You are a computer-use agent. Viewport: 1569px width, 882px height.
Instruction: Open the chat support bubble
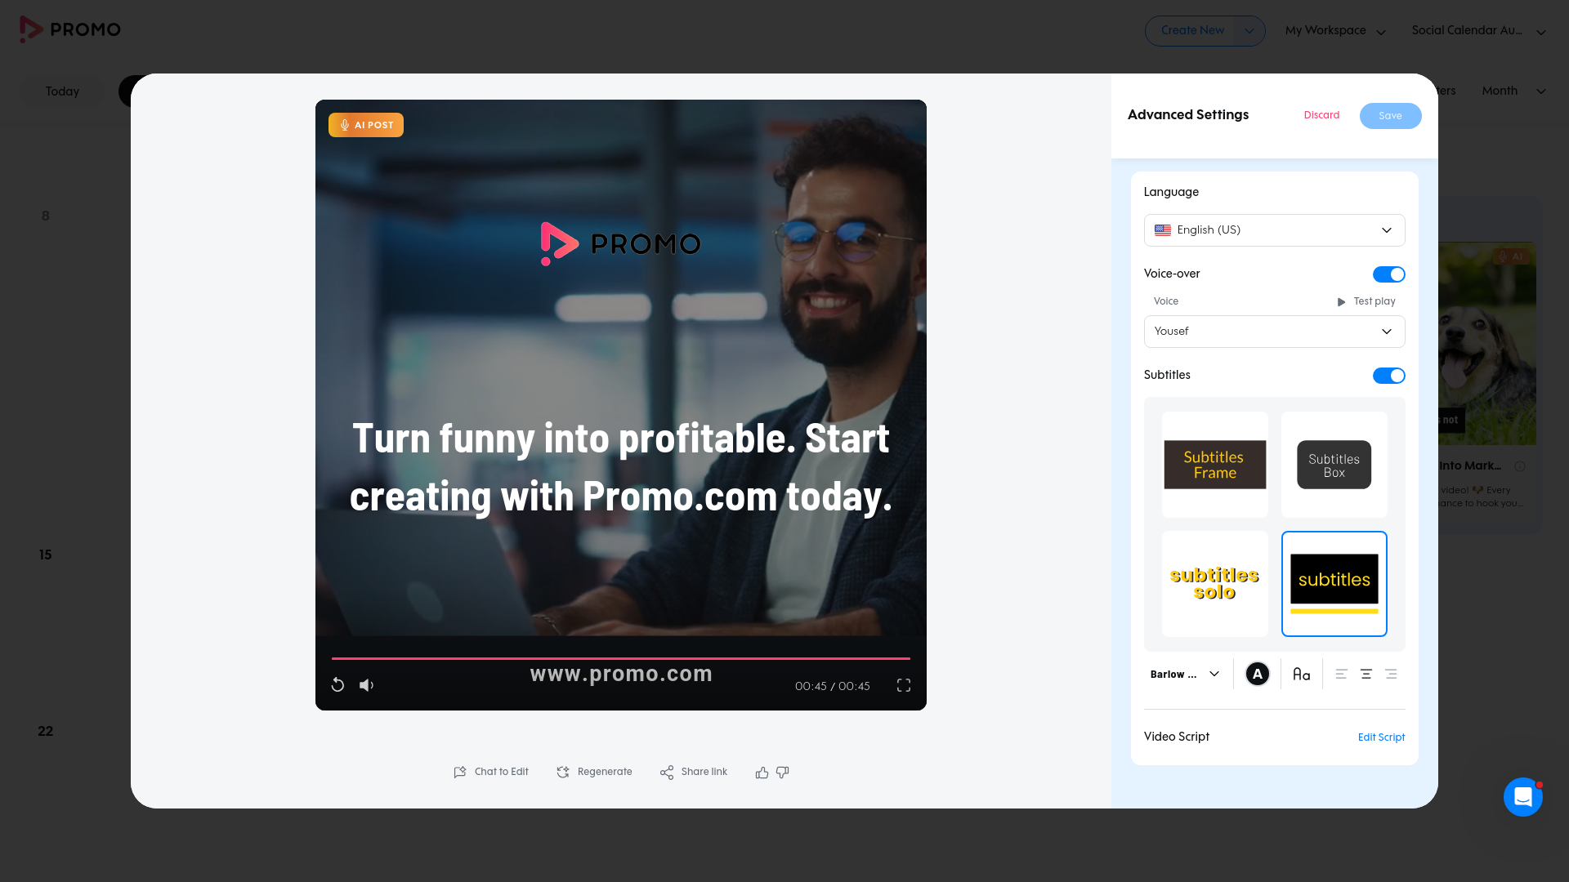pos(1523,796)
